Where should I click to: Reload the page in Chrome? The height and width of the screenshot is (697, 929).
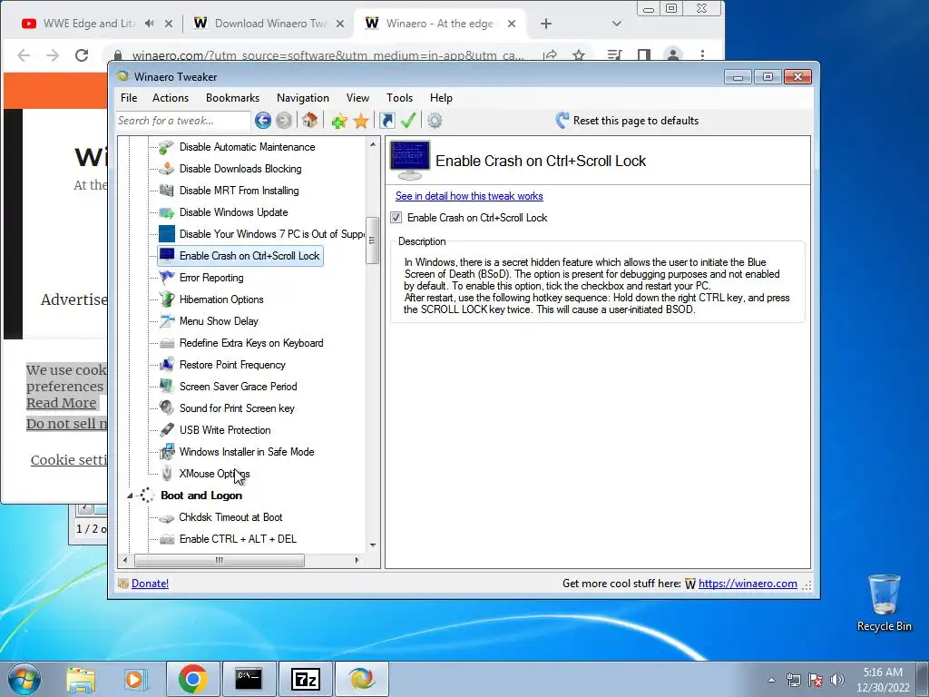tap(82, 55)
